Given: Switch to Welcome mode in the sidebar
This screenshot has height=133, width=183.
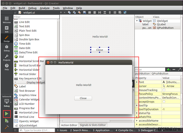Looking at the screenshot, I should point(7,20).
